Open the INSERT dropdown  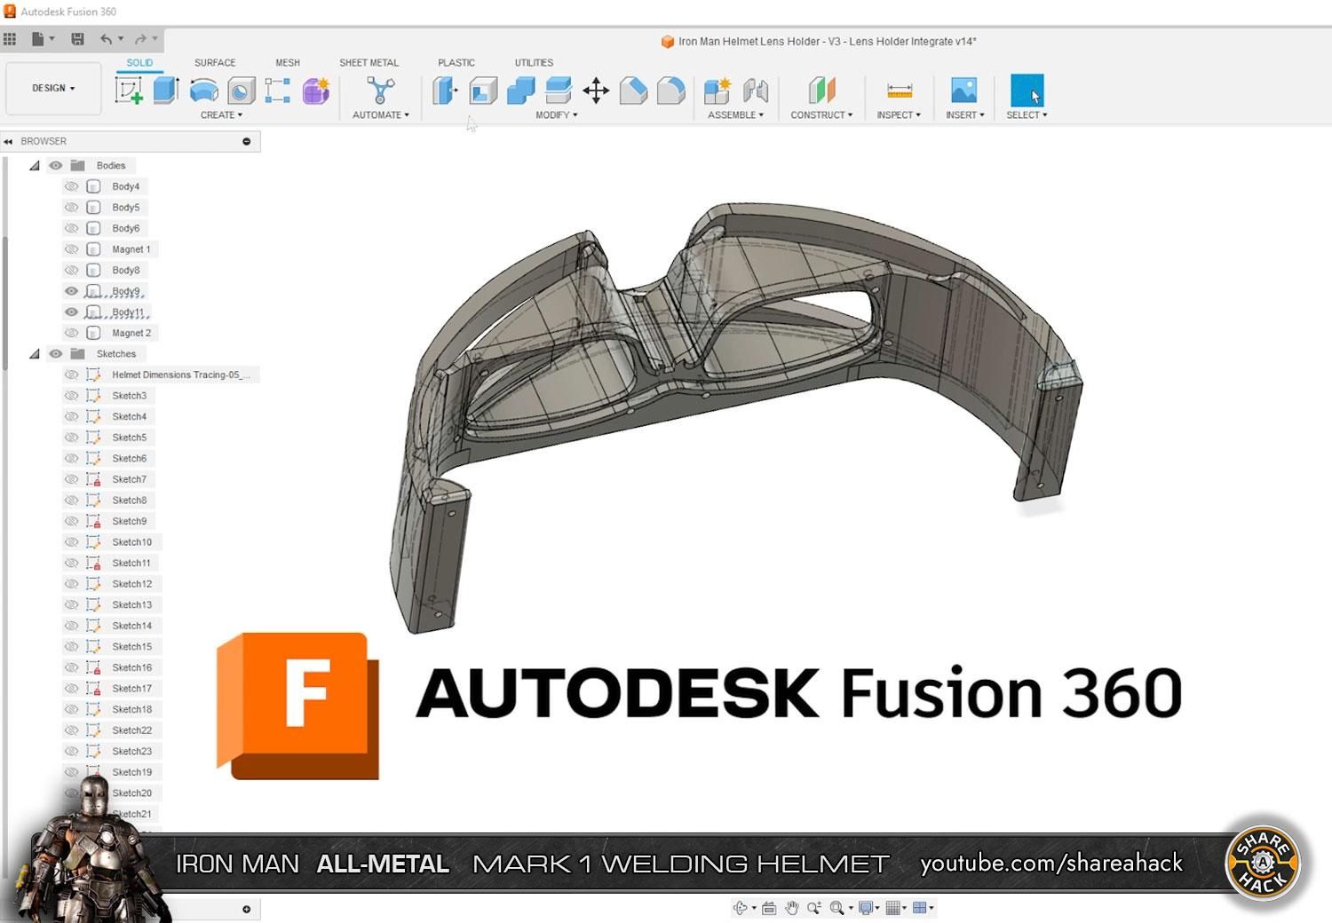(x=964, y=115)
